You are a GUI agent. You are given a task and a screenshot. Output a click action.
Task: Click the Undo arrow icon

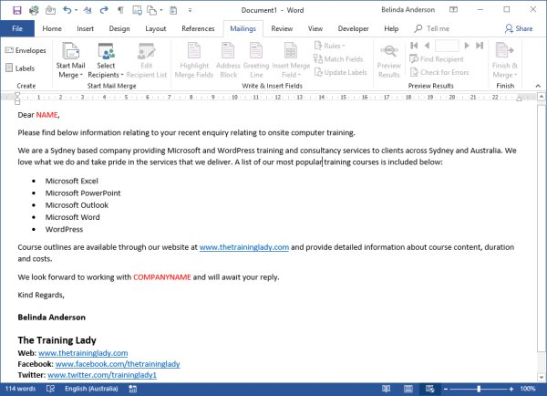(x=67, y=10)
